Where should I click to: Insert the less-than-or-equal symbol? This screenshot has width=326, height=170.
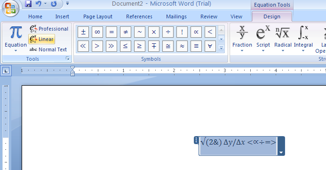click(x=126, y=46)
